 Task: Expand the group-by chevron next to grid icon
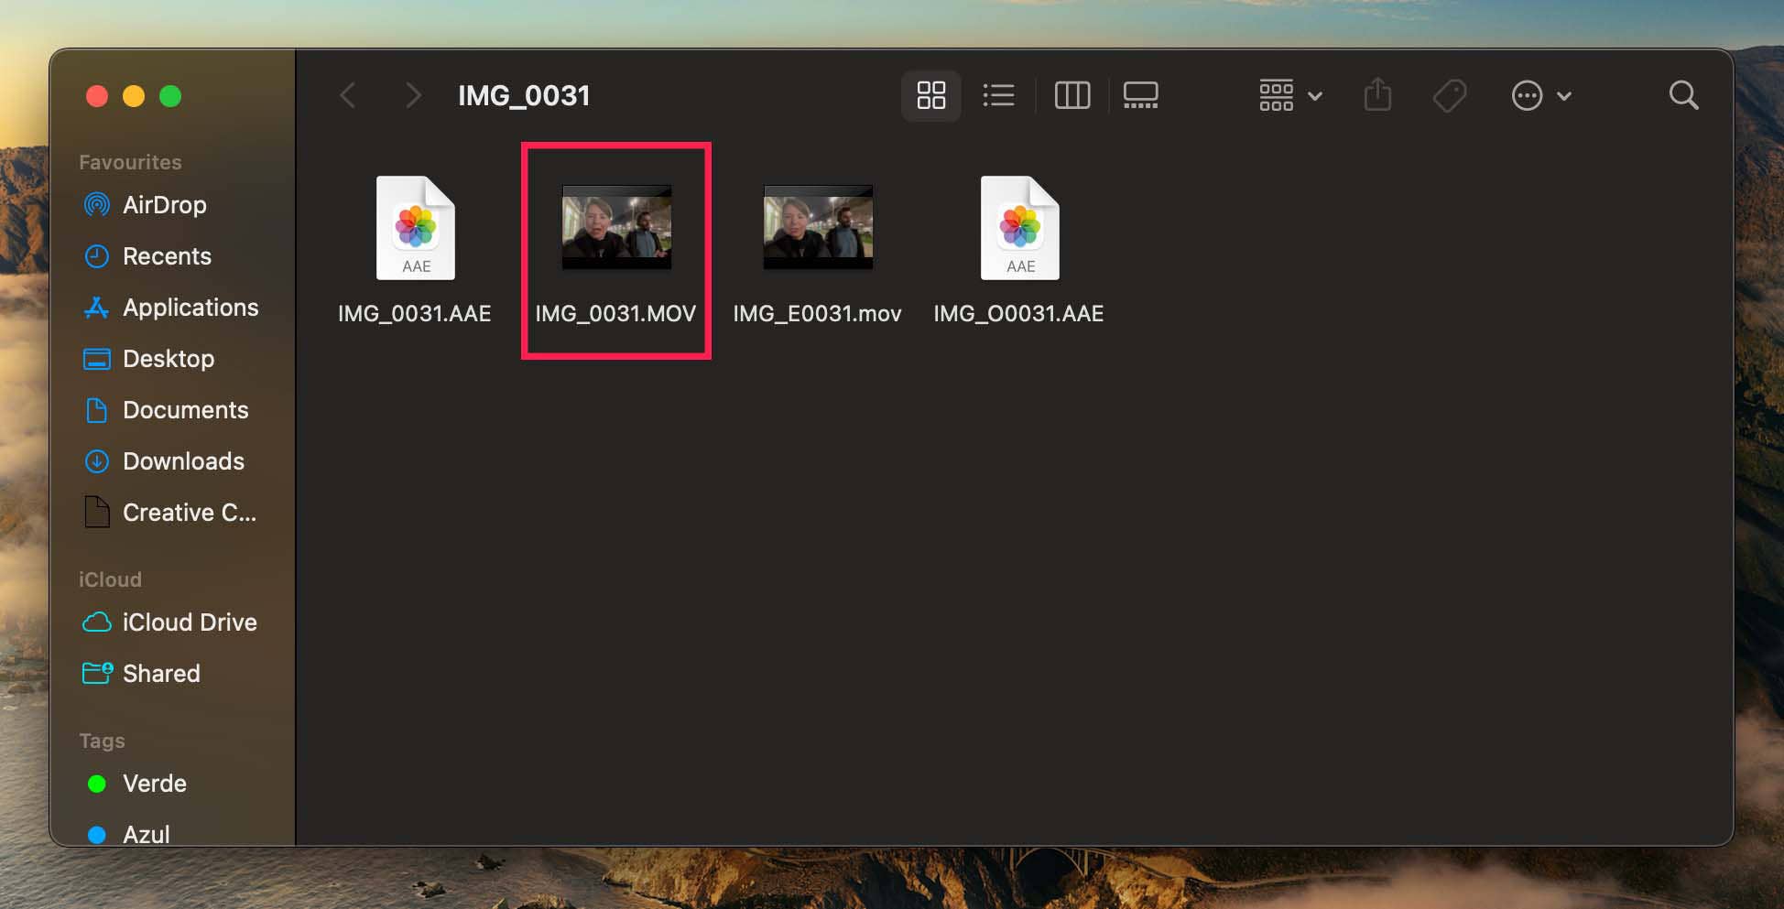pyautogui.click(x=1316, y=95)
